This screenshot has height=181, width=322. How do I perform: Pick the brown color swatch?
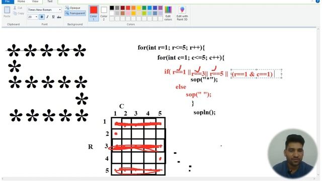(x=123, y=14)
